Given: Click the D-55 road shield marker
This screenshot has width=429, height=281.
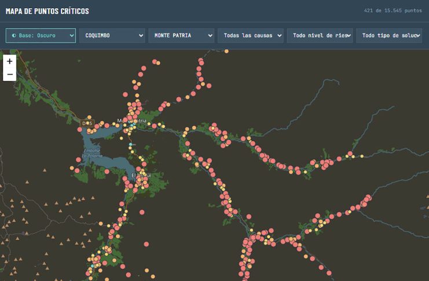Looking at the screenshot, I should point(87,123).
